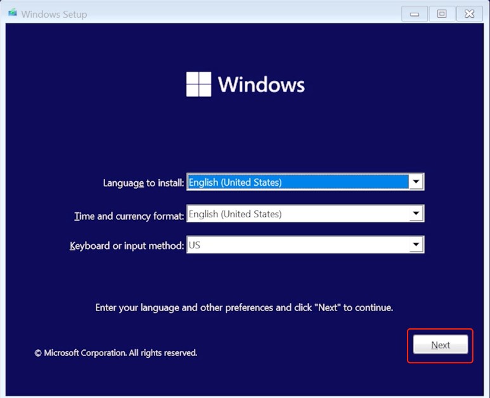This screenshot has width=490, height=398.
Task: Click the 'Keyboard or input method:' label
Action: pyautogui.click(x=127, y=246)
